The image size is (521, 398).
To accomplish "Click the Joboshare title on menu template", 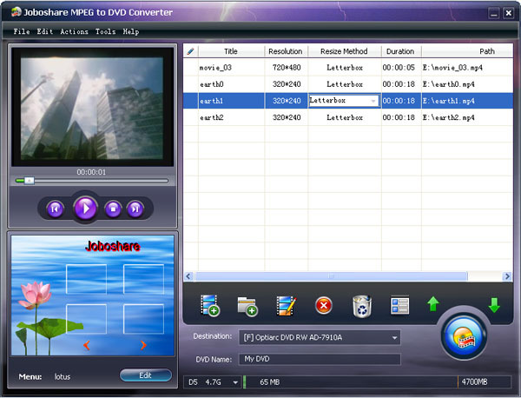I will click(x=112, y=247).
